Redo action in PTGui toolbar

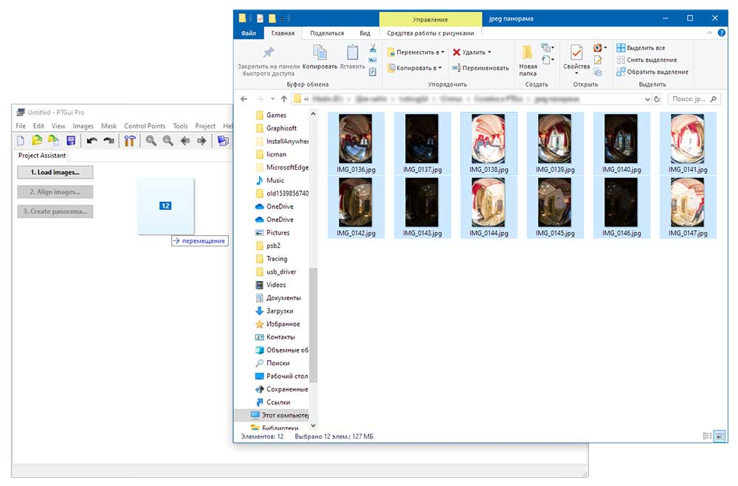coord(108,141)
